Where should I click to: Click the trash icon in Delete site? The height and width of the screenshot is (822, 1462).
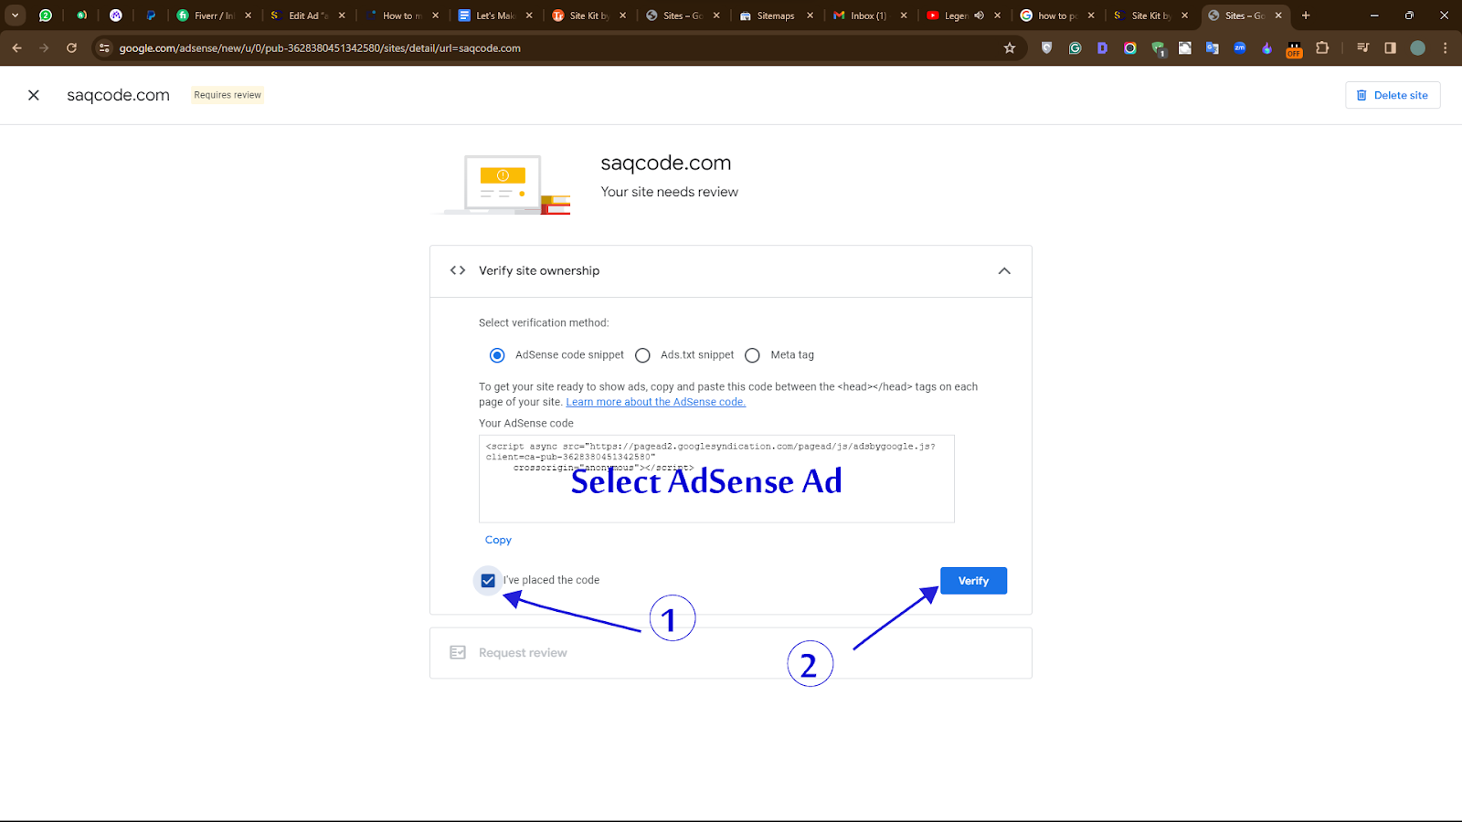click(x=1361, y=95)
